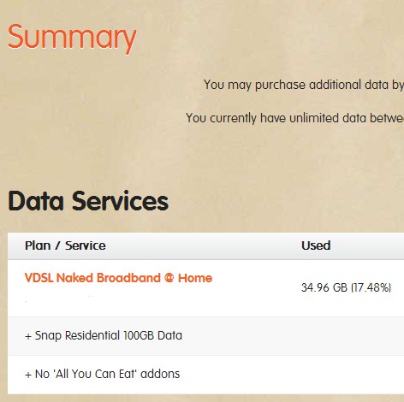
Task: Open the VDSL Naked Broadband @ Home link
Action: click(x=118, y=278)
